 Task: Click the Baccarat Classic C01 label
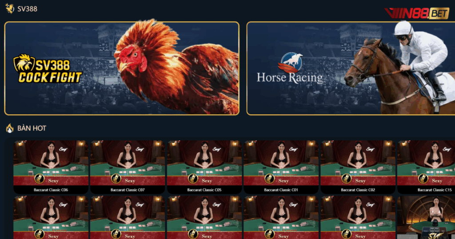coord(281,190)
